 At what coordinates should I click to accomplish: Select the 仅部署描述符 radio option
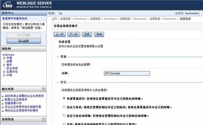[64, 98]
